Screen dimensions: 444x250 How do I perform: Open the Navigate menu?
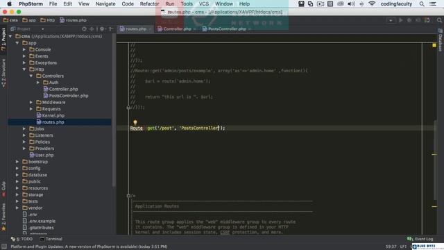coord(105,3)
